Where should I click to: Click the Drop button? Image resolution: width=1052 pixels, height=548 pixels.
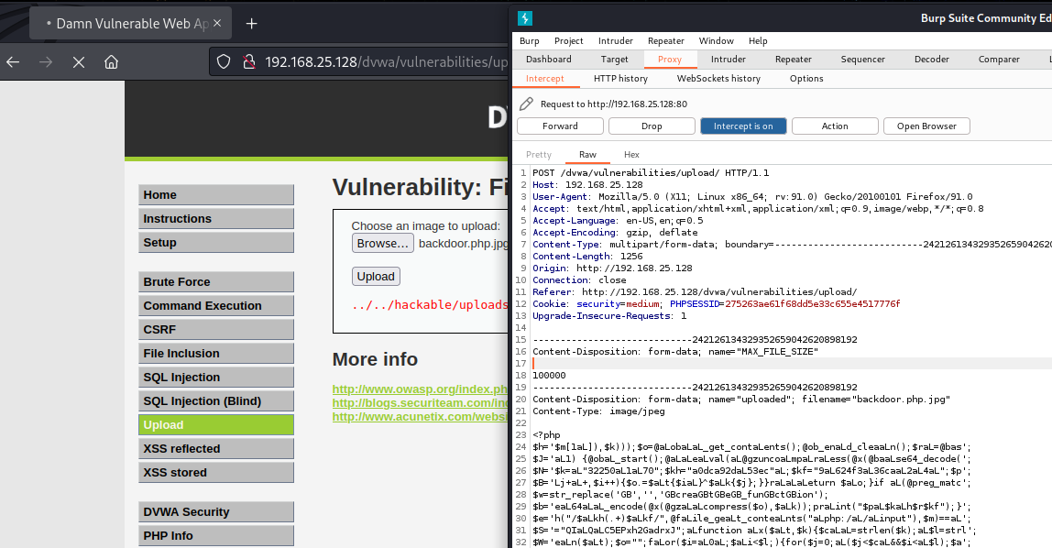click(x=652, y=126)
